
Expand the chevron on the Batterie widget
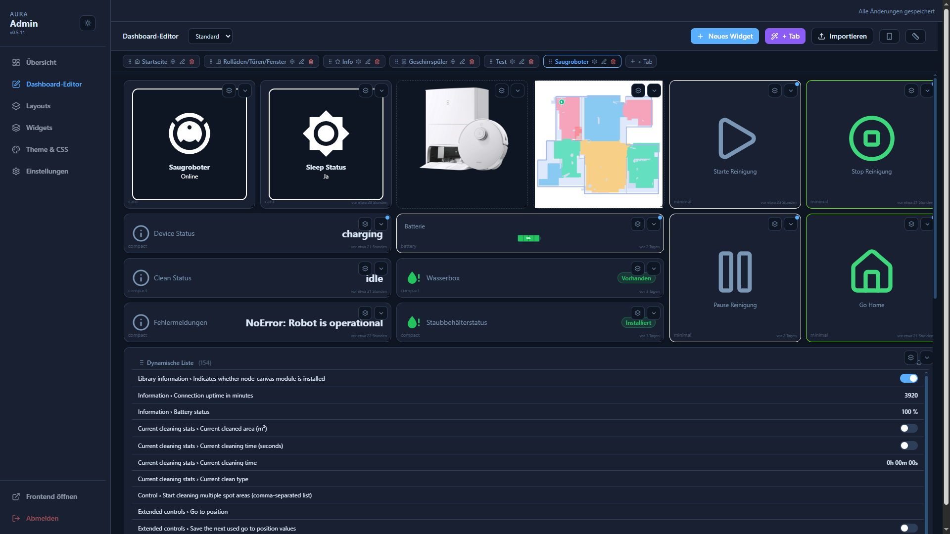pyautogui.click(x=654, y=223)
